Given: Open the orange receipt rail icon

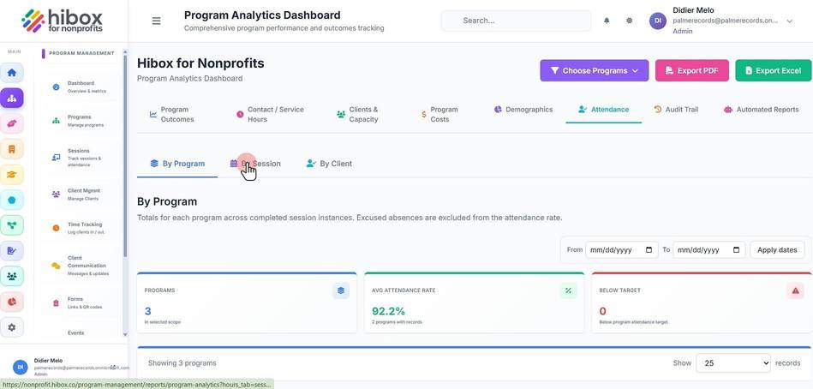Looking at the screenshot, I should point(12,149).
